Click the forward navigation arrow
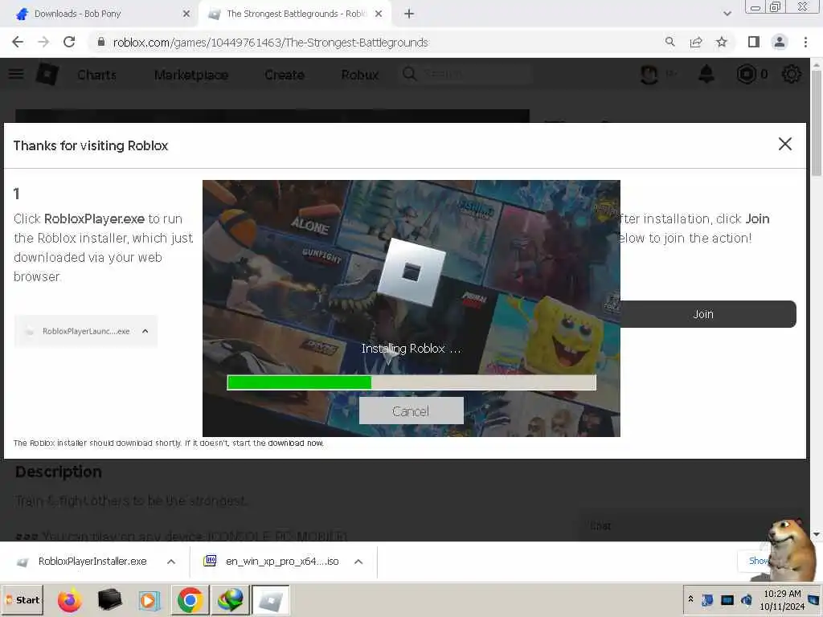This screenshot has height=617, width=823. (x=43, y=42)
